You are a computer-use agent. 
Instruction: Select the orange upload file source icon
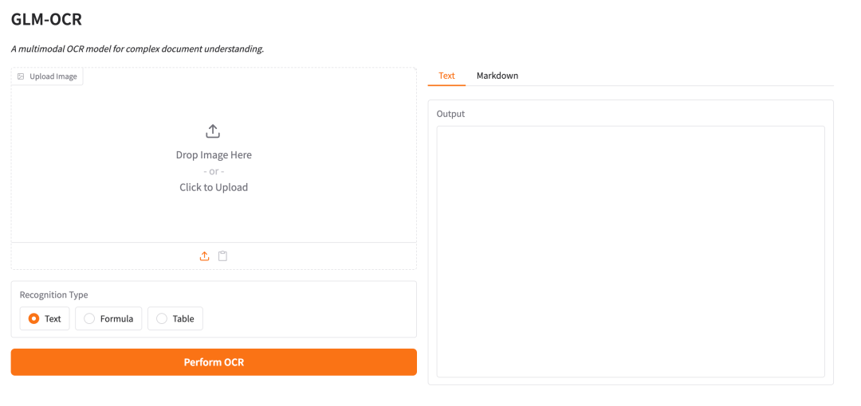point(205,256)
